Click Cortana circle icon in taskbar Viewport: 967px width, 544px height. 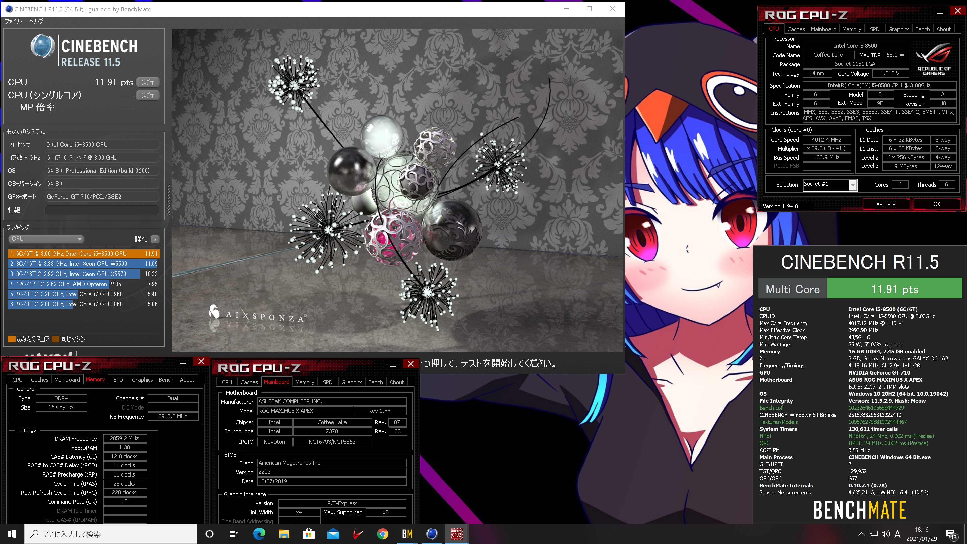tap(210, 534)
